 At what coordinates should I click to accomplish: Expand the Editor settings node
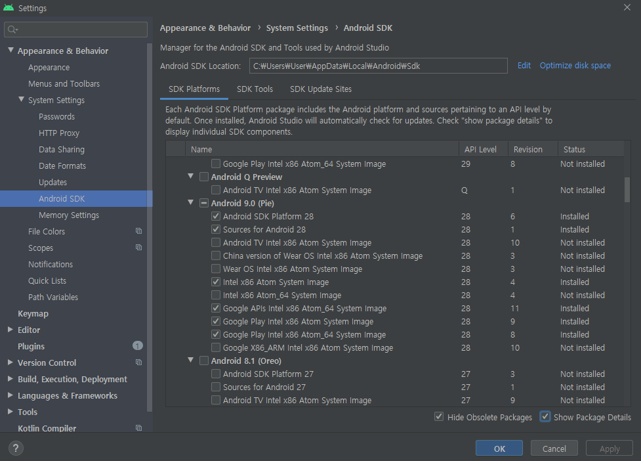coord(10,329)
